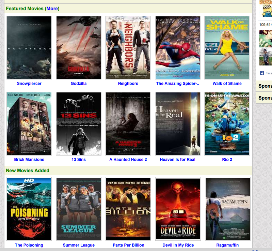272x251 pixels.
Task: Open The Poisoning movie poster
Action: 29,209
